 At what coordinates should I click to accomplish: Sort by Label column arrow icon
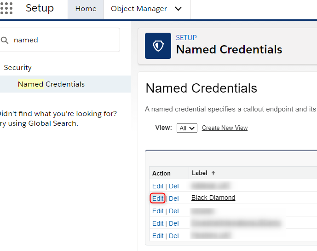(x=213, y=173)
